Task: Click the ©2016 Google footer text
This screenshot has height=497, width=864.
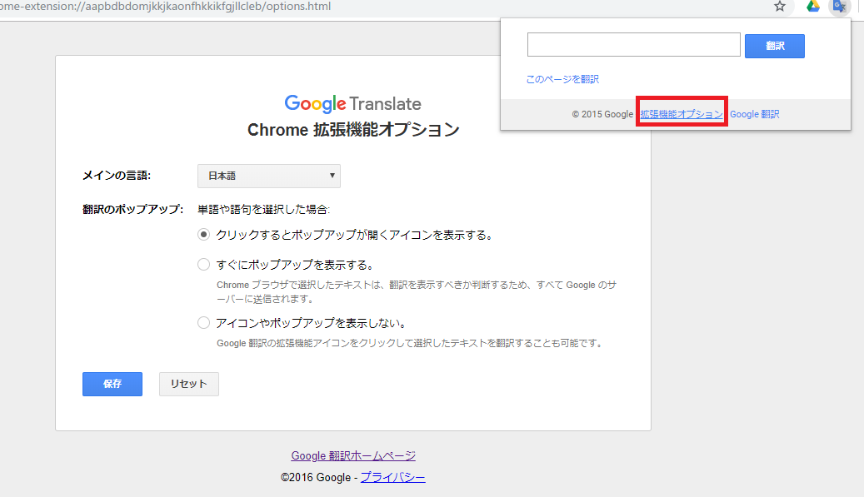Action: 316,477
